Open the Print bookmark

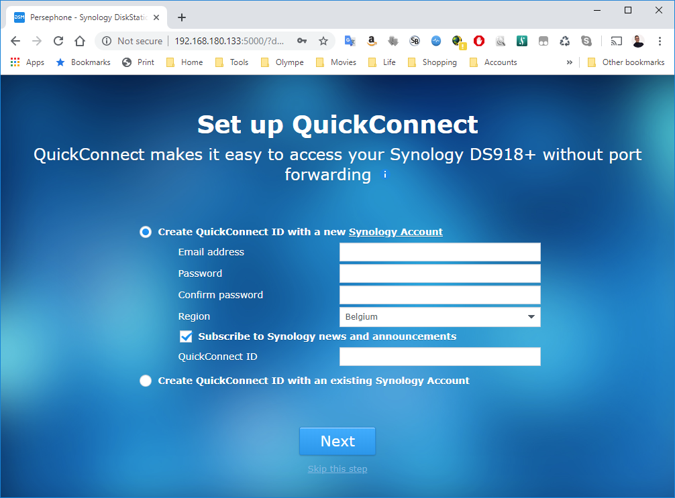click(138, 62)
